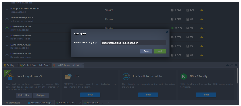Close the Control Plane : Add-Ons tab
Screen dimensions: 241x106
[x=50, y=65]
